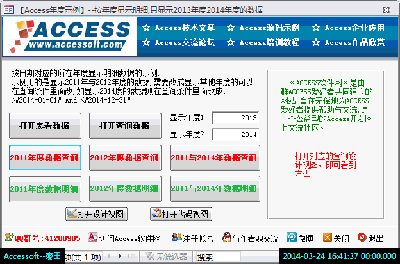
Task: Click 退出 label
Action: [x=376, y=239]
